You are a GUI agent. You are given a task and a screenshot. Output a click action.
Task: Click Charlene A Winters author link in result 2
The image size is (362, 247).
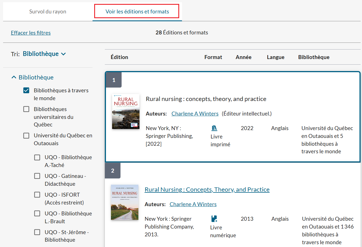coord(193,204)
